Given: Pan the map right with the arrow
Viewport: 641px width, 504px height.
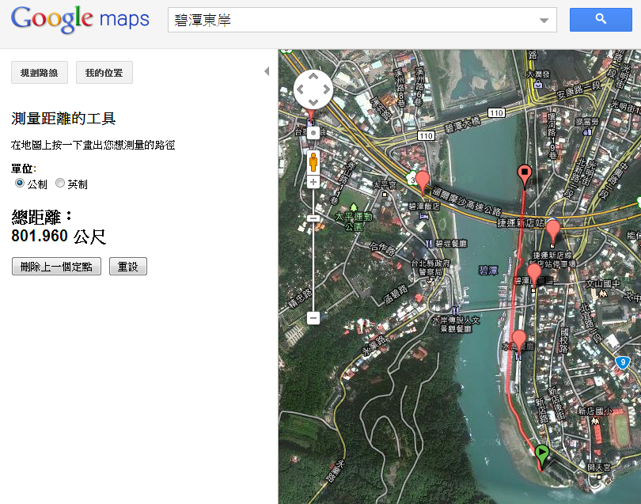Looking at the screenshot, I should [327, 90].
